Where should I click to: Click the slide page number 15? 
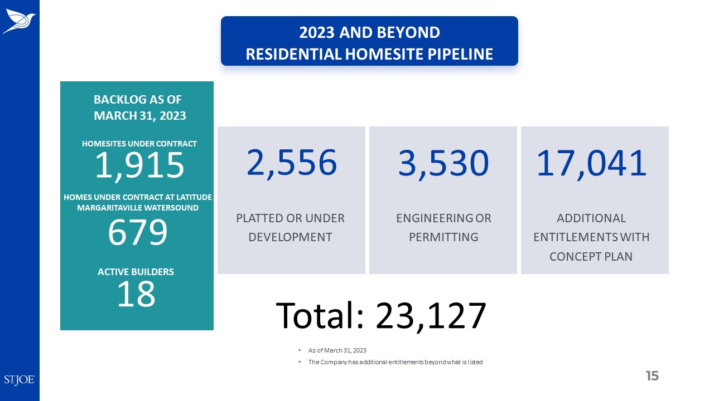point(652,376)
